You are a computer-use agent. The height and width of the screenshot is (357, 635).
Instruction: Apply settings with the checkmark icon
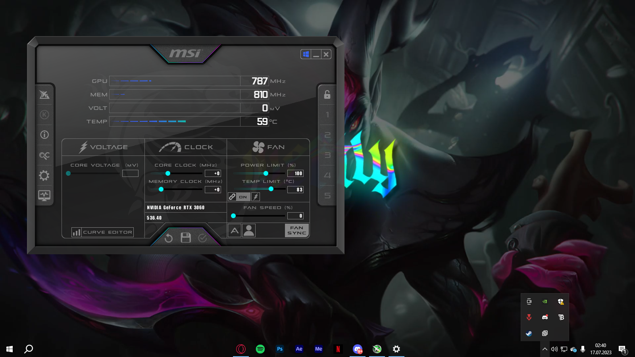click(202, 238)
